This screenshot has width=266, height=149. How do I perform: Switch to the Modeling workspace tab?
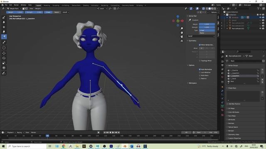pyautogui.click(x=47, y=5)
